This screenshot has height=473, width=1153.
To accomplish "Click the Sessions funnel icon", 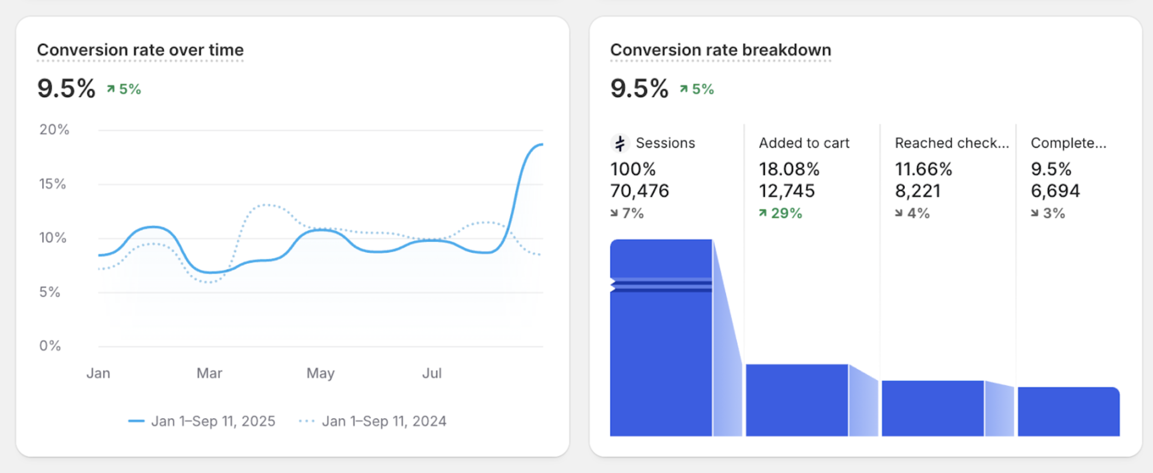I will (x=620, y=143).
